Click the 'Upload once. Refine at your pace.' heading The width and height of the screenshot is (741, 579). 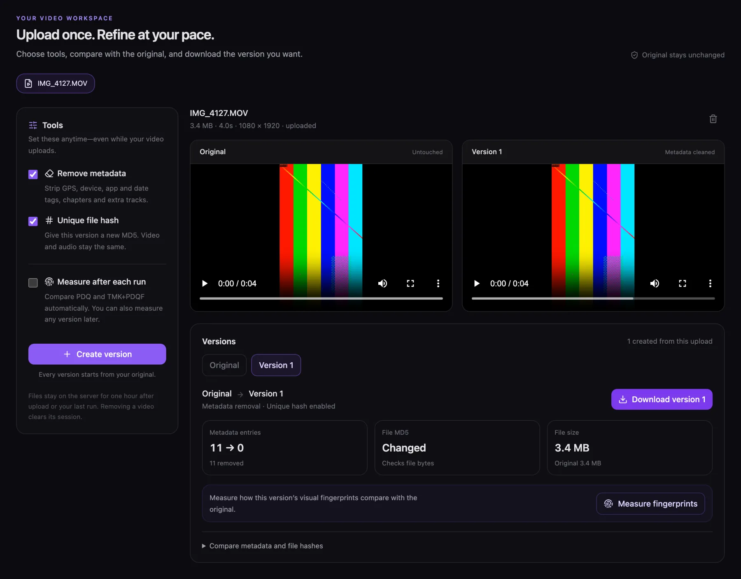point(115,35)
